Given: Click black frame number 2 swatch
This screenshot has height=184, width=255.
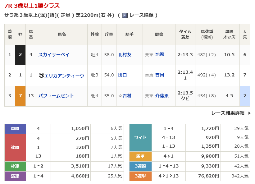Looking at the screenshot, I should coord(20,55).
